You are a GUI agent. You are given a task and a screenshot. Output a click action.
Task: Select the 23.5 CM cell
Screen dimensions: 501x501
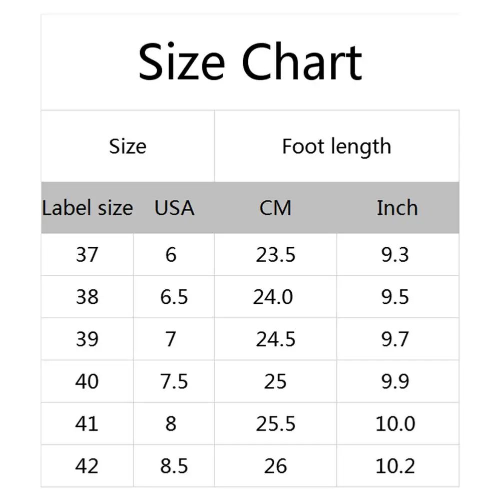pyautogui.click(x=275, y=255)
